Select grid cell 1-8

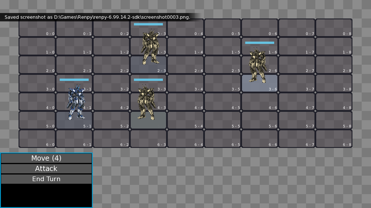pos(334,46)
